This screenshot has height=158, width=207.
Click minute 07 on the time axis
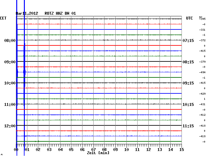pos(93,150)
